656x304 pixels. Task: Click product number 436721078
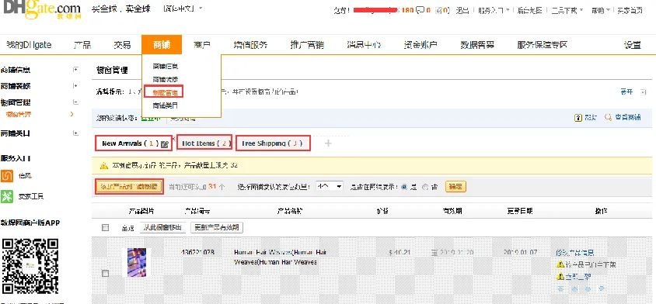pos(197,252)
